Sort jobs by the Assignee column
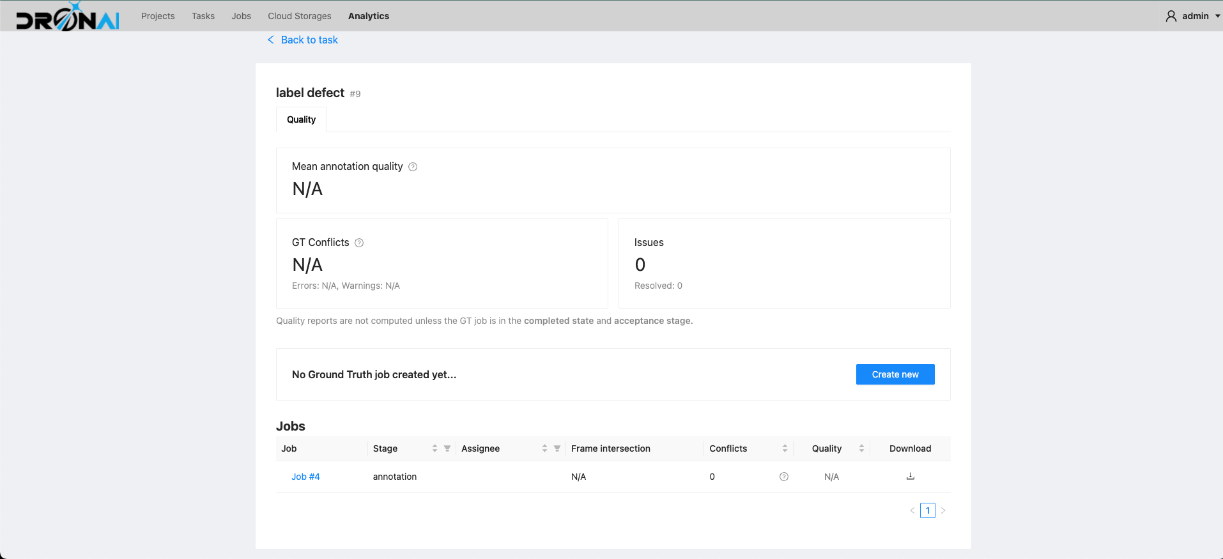Image resolution: width=1223 pixels, height=559 pixels. (x=544, y=448)
